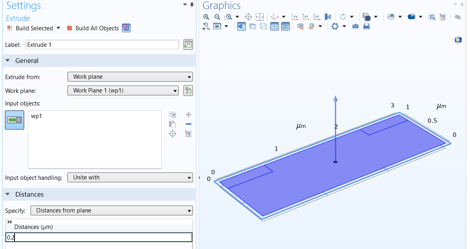
Task: Click Zoom to Selection beside input list
Action: pyautogui.click(x=172, y=134)
